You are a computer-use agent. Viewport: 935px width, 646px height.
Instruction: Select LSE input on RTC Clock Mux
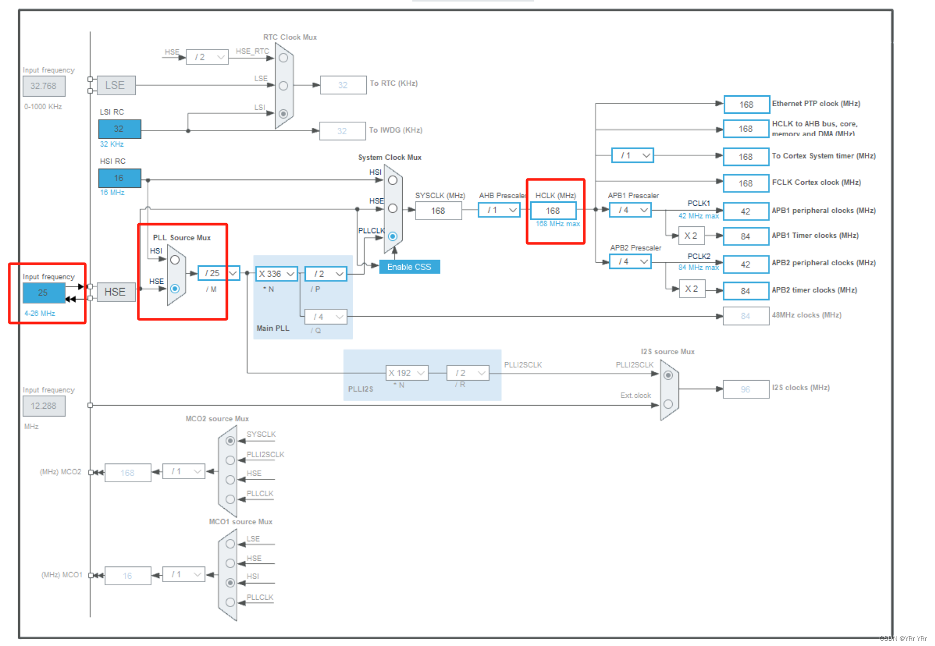(283, 86)
